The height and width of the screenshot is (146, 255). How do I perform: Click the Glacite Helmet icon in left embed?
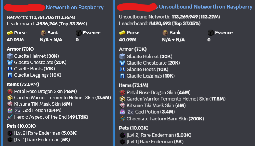[10, 56]
